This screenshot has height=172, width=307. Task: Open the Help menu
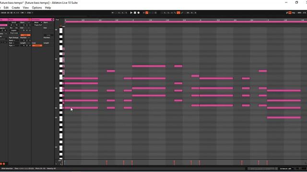(48, 8)
